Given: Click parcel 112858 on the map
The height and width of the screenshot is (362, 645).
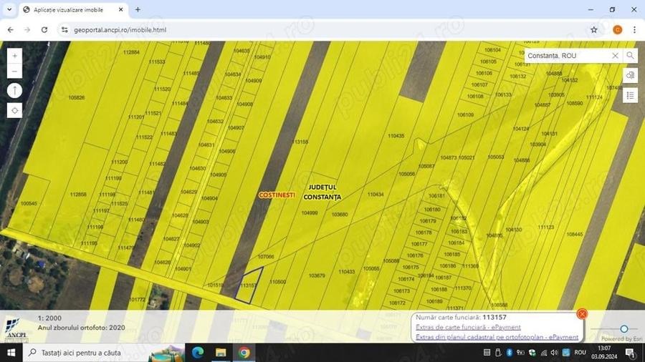Looking at the screenshot, I should coord(78,195).
